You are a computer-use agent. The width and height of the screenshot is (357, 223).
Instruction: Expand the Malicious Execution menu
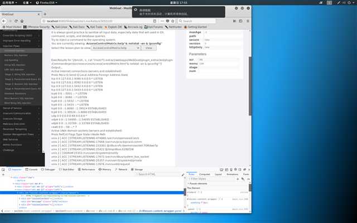click(21, 124)
